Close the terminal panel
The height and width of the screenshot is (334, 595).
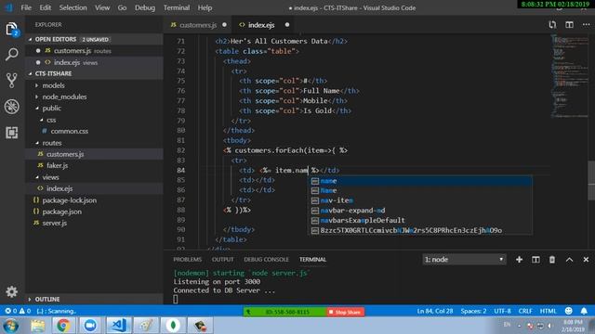tap(586, 260)
